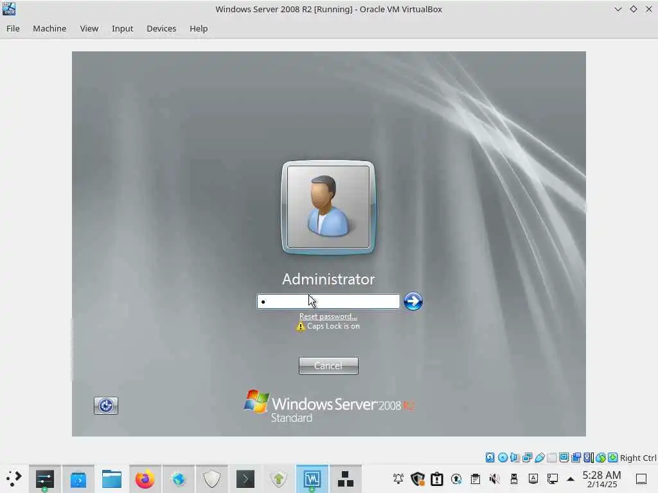658x493 pixels.
Task: Click the keyboard layout tray icon
Action: point(533,479)
